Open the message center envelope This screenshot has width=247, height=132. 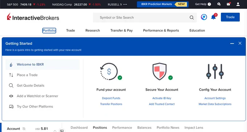228,4
